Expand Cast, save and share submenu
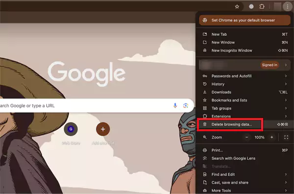 [245, 182]
